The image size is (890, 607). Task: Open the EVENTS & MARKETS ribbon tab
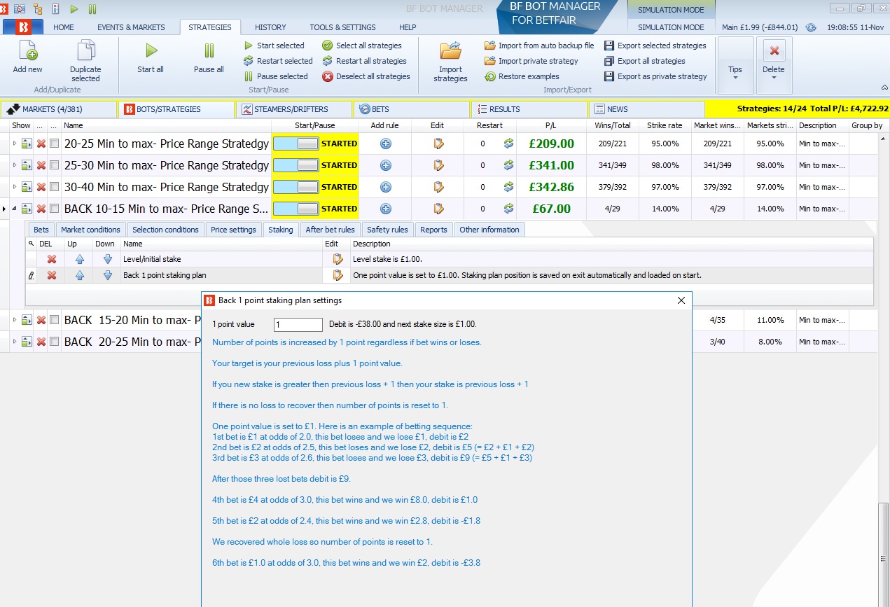[x=131, y=27]
